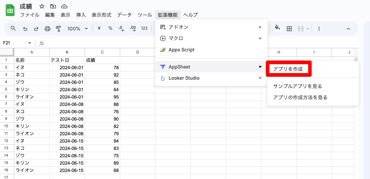Open サンプルアプリを見る option

tap(298, 86)
